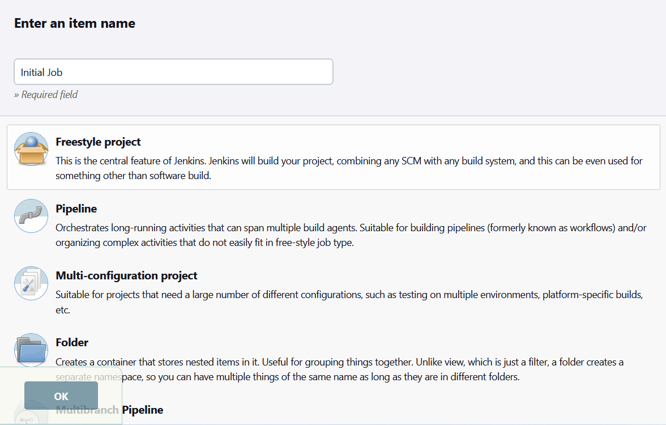Click the Pipeline heading label
This screenshot has height=425, width=666.
click(76, 209)
